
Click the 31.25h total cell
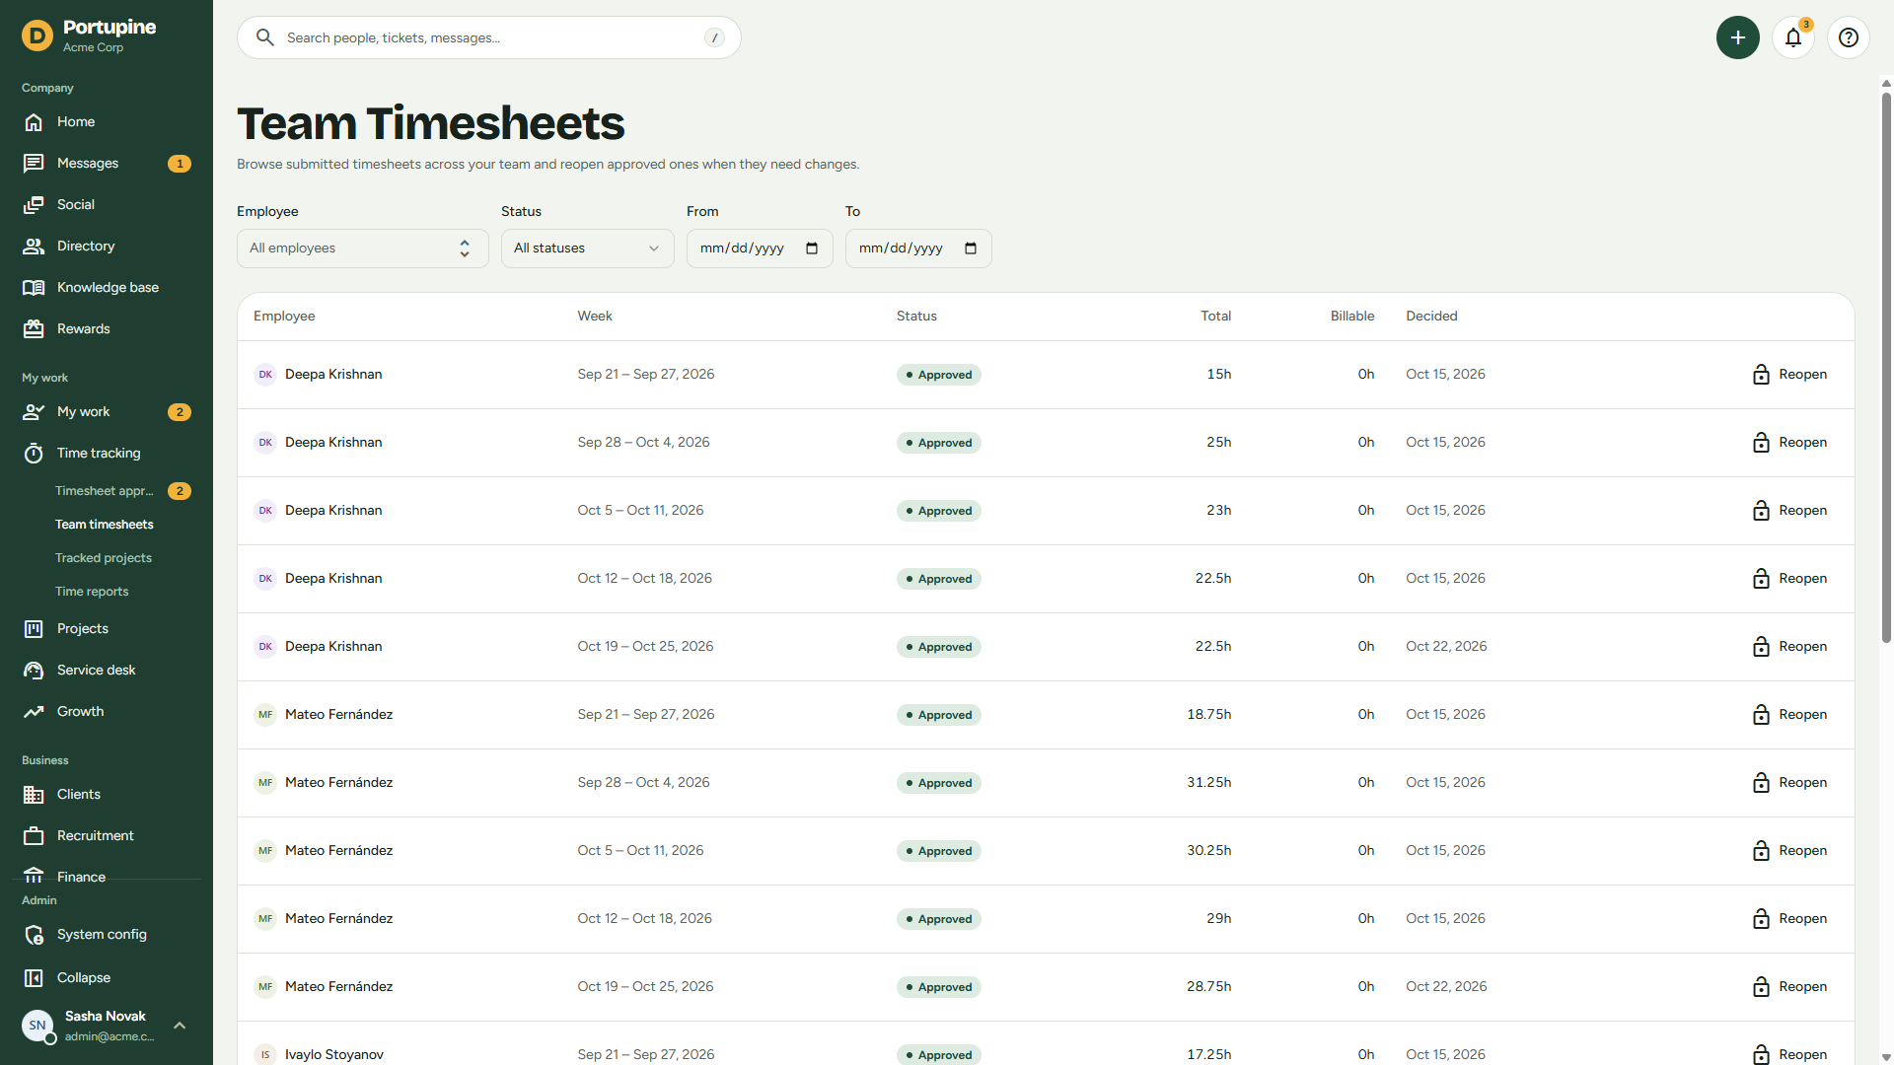(1208, 783)
